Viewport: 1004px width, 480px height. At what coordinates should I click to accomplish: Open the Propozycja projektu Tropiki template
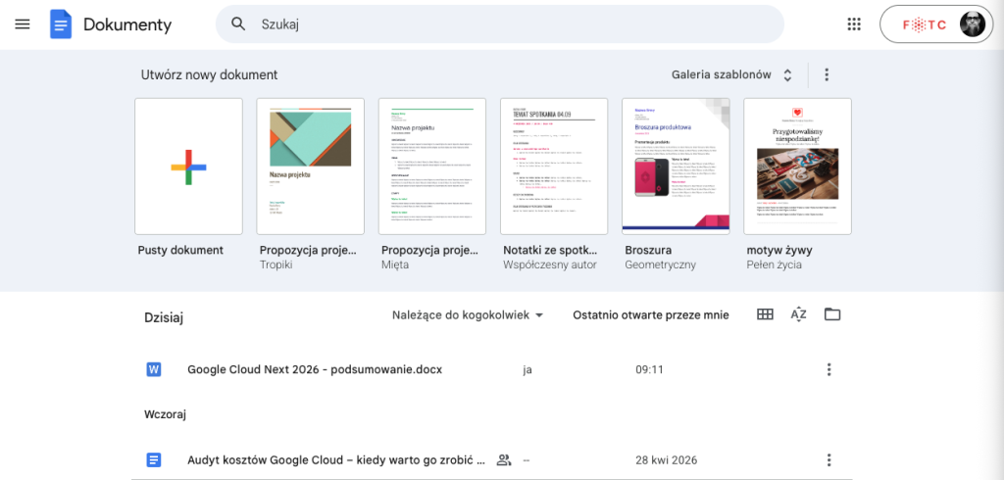click(x=311, y=167)
